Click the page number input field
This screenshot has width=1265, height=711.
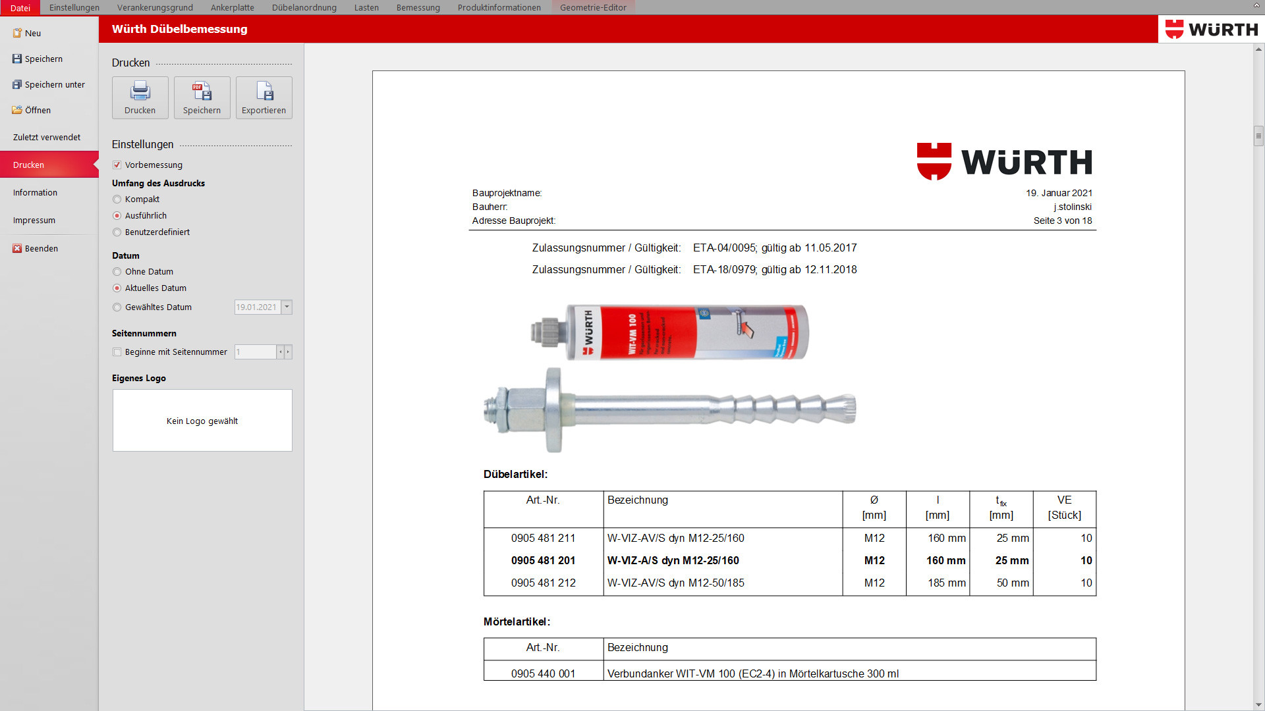pyautogui.click(x=256, y=352)
